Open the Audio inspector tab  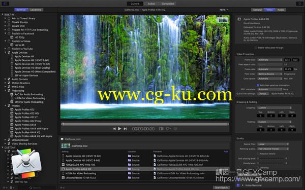pos(281,10)
